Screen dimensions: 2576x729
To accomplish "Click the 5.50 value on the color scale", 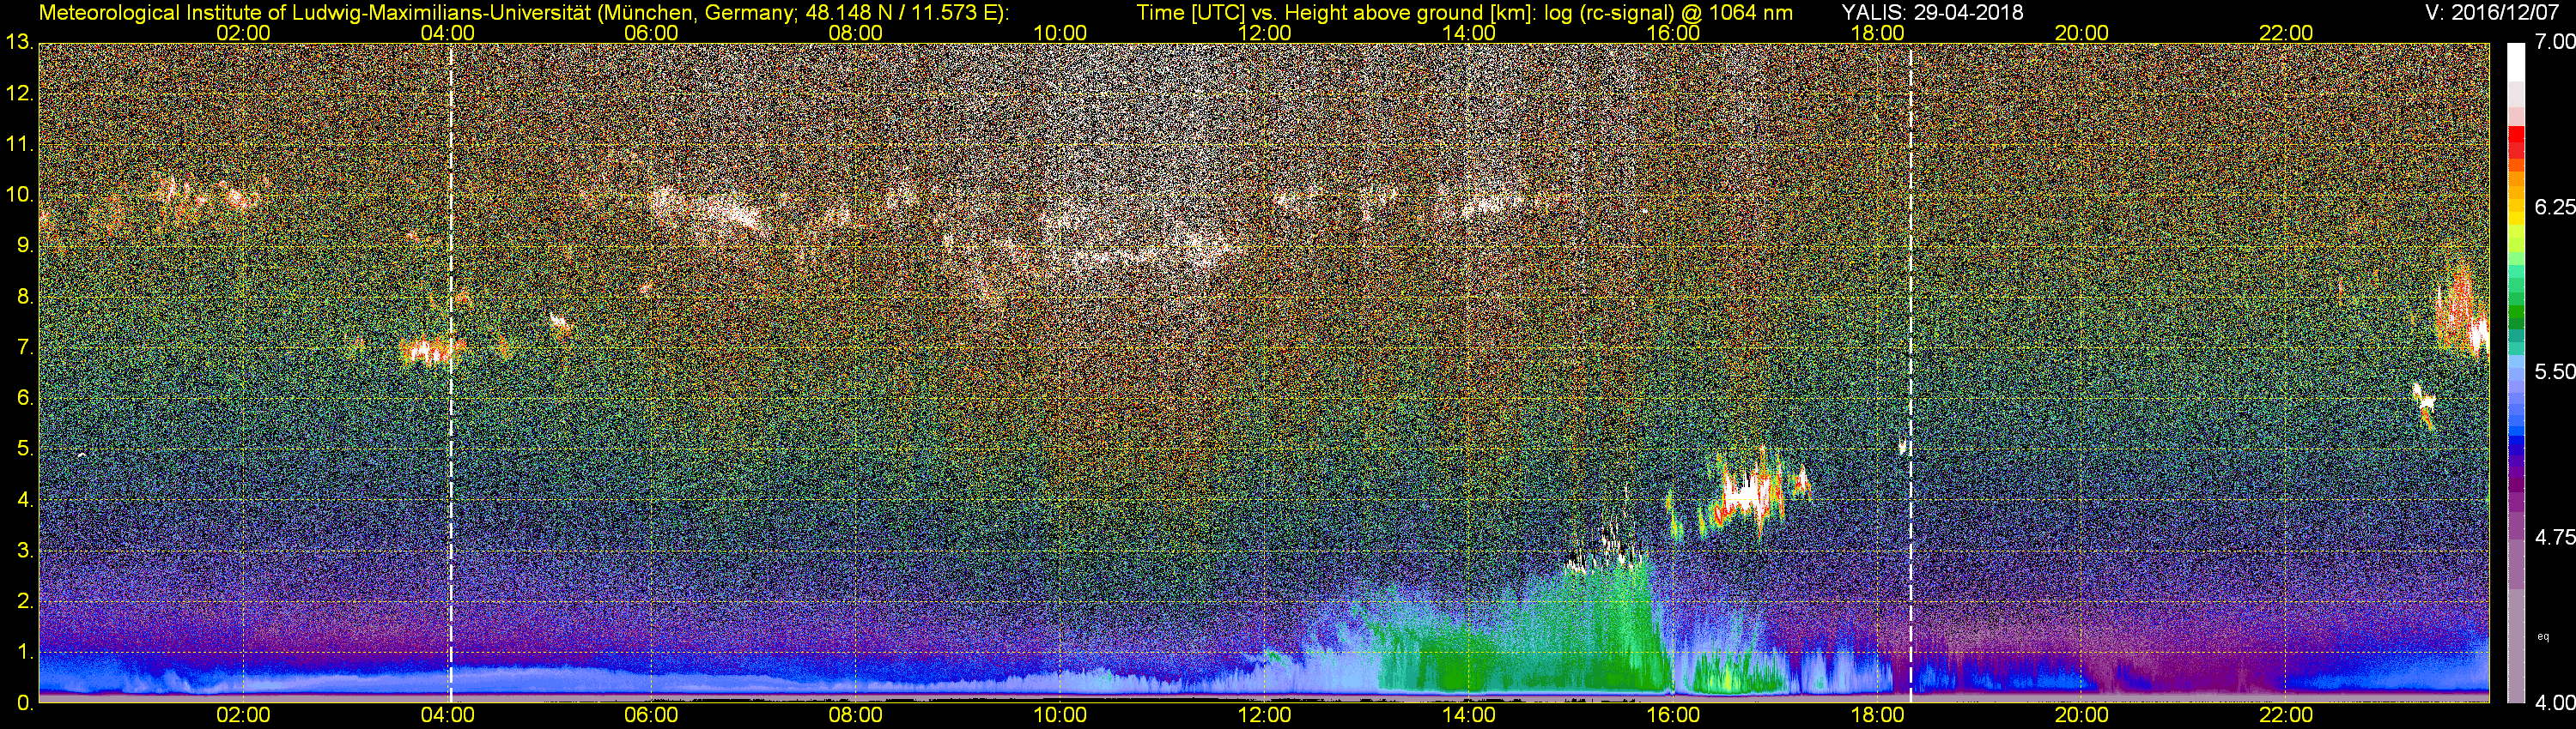I will tap(2554, 371).
